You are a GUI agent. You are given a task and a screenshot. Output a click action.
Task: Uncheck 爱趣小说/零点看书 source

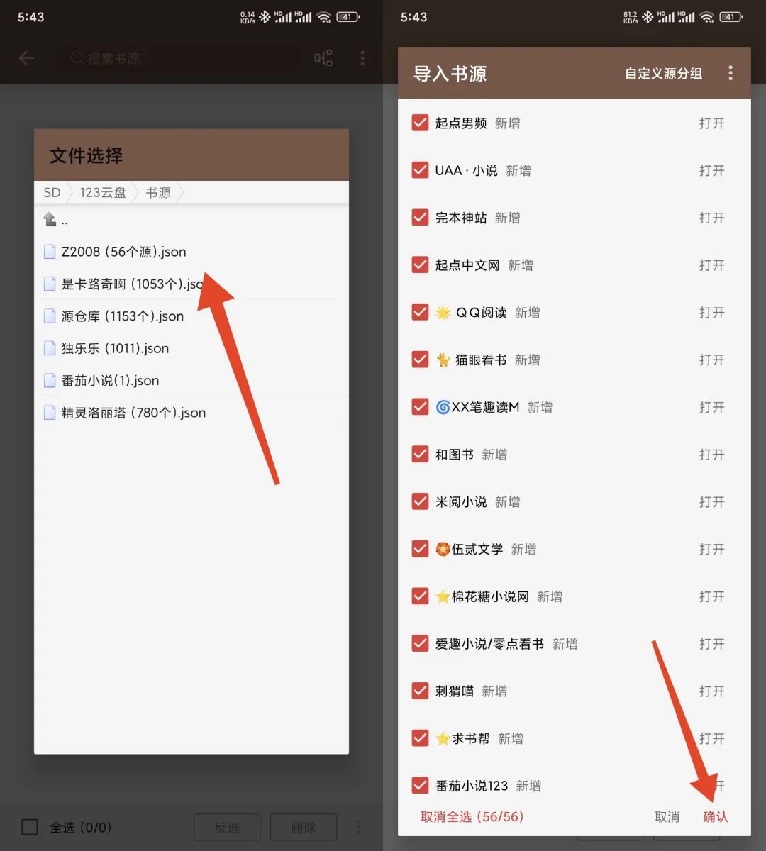tap(420, 643)
